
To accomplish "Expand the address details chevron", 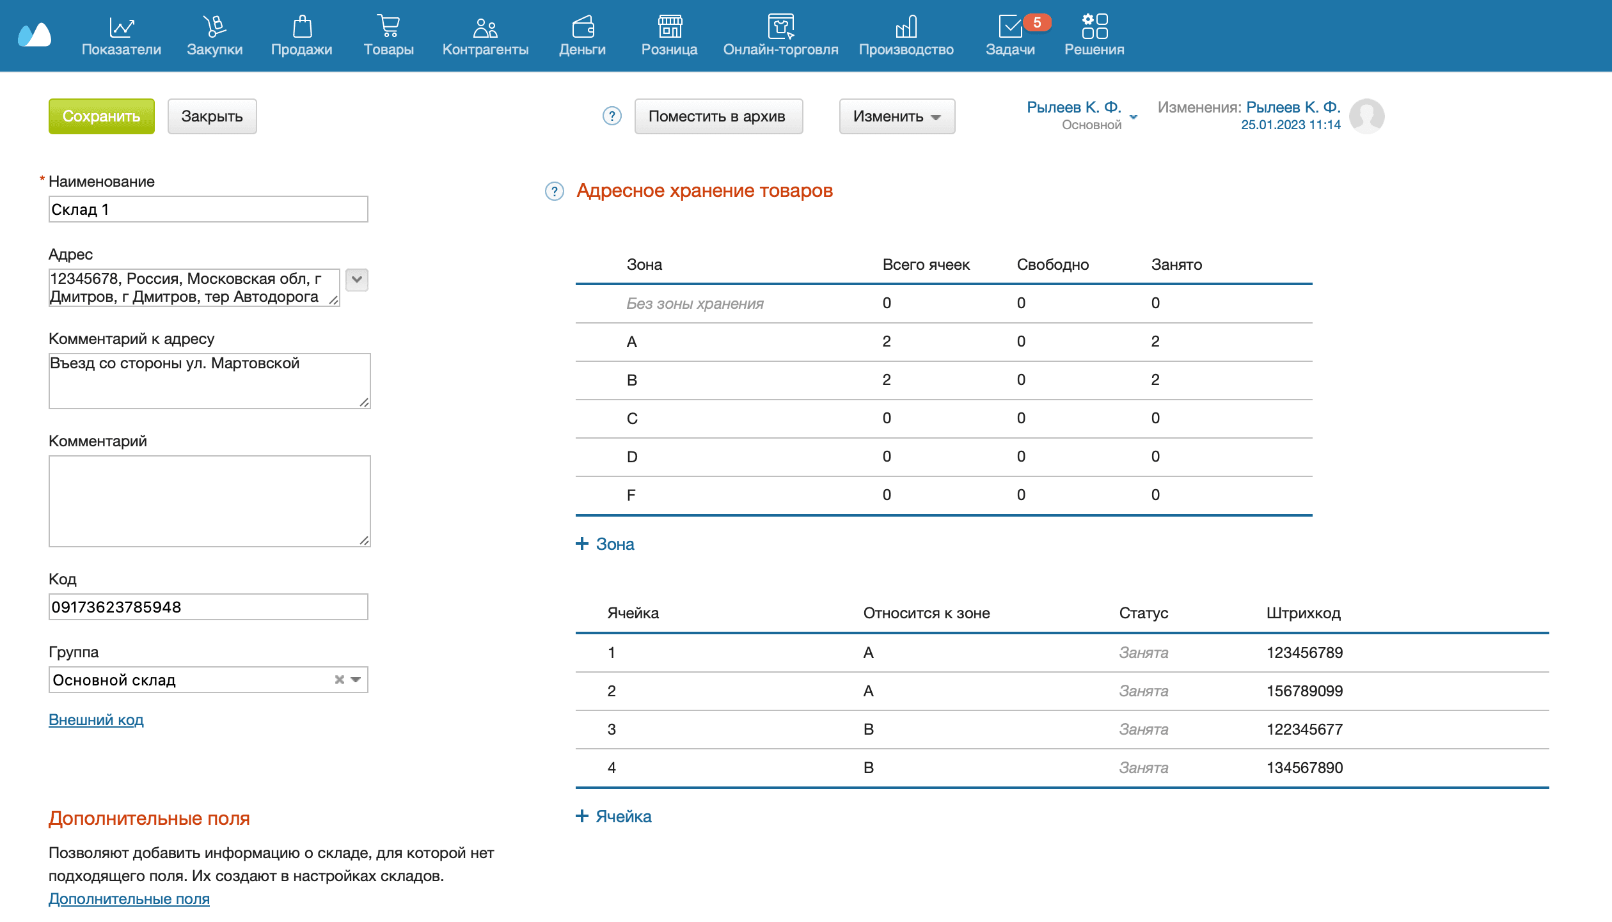I will click(357, 279).
